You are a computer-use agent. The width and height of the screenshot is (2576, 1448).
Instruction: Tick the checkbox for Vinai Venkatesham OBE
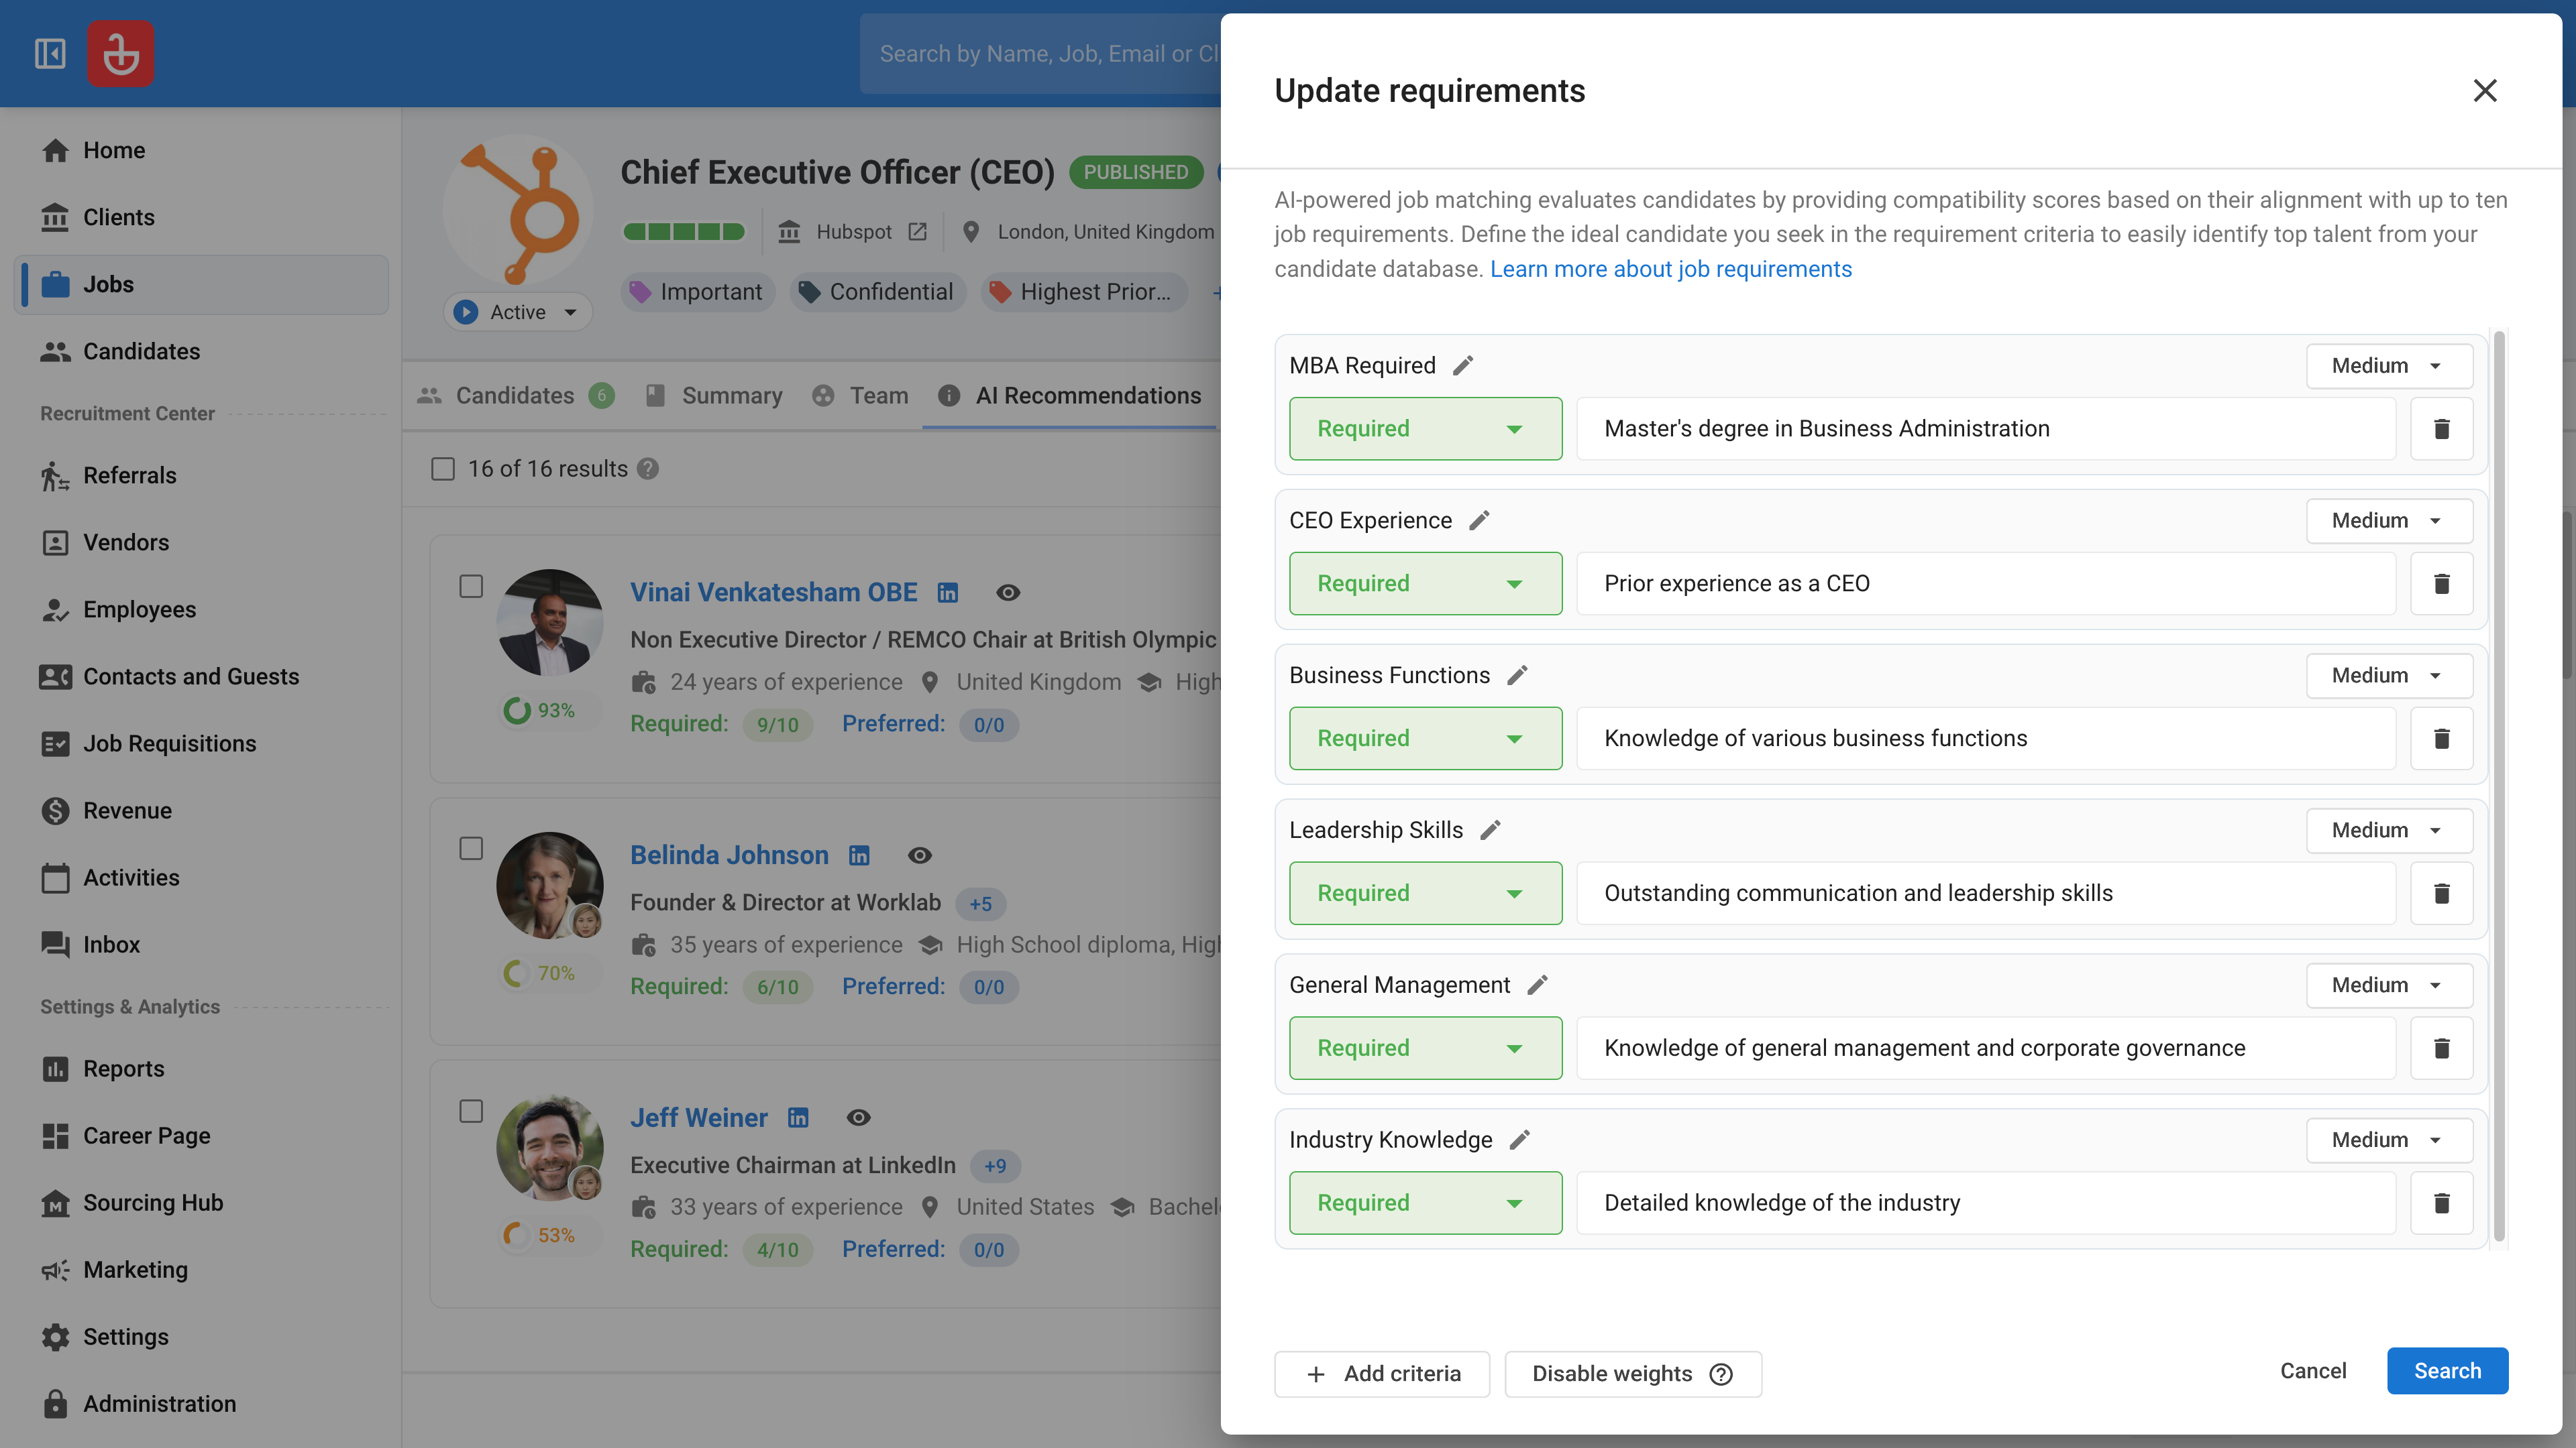[x=471, y=587]
